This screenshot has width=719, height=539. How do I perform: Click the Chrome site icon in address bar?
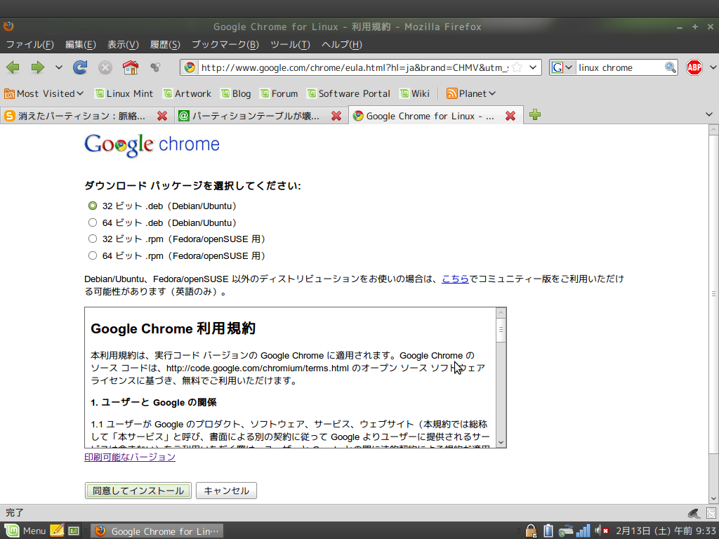[190, 68]
